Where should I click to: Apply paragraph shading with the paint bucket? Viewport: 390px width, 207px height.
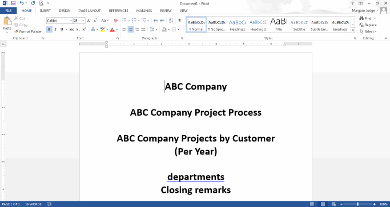[164, 29]
